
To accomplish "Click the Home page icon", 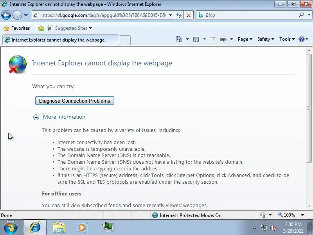I will [x=179, y=39].
